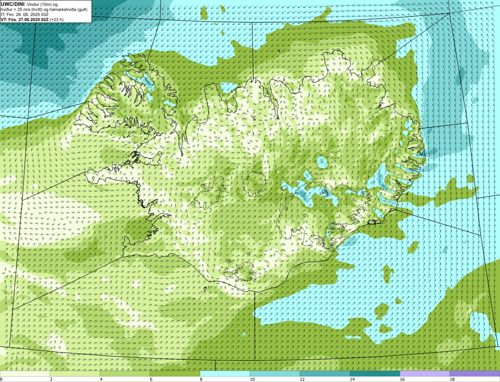Image resolution: width=500 pixels, height=382 pixels.
Task: Click the legend scale label '2'
Action: pyautogui.click(x=51, y=379)
